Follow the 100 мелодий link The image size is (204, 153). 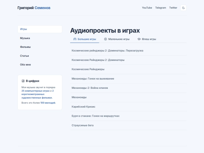pos(48,103)
